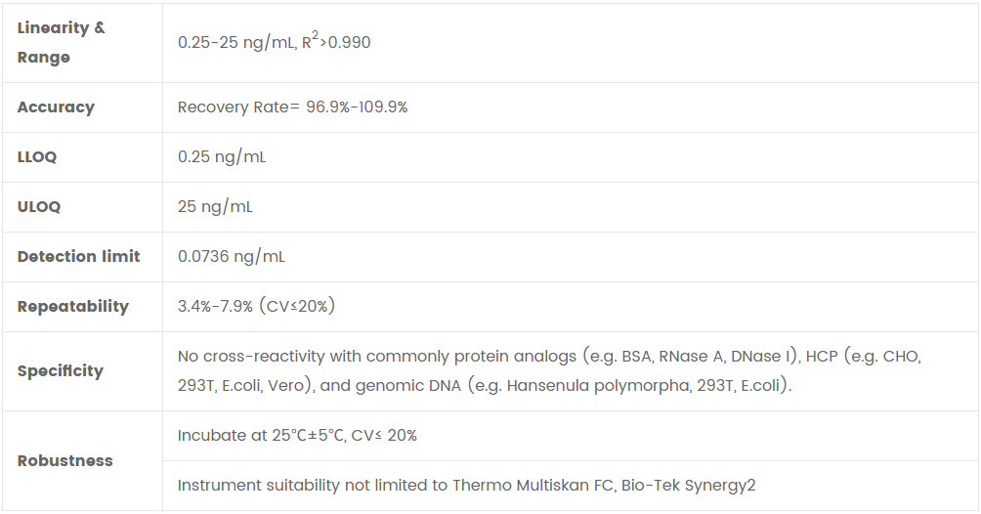Click the "Linearity & Range" row label
Screen dimensions: 981x514
coord(61,42)
